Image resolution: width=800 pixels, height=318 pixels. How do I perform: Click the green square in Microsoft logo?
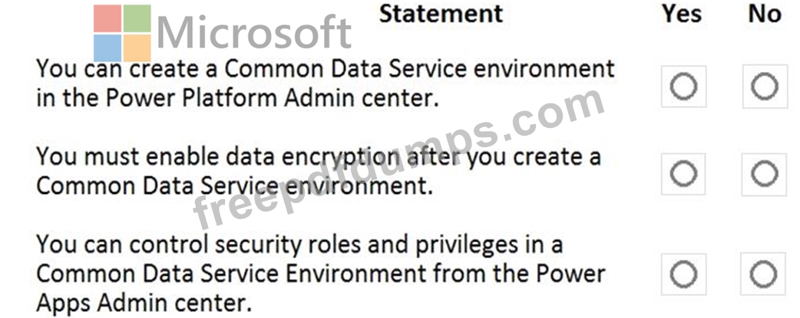click(x=137, y=18)
